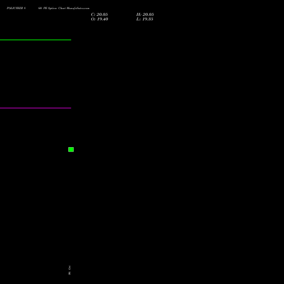
Task: Click the open price value O: 19.40
Action: click(x=99, y=19)
